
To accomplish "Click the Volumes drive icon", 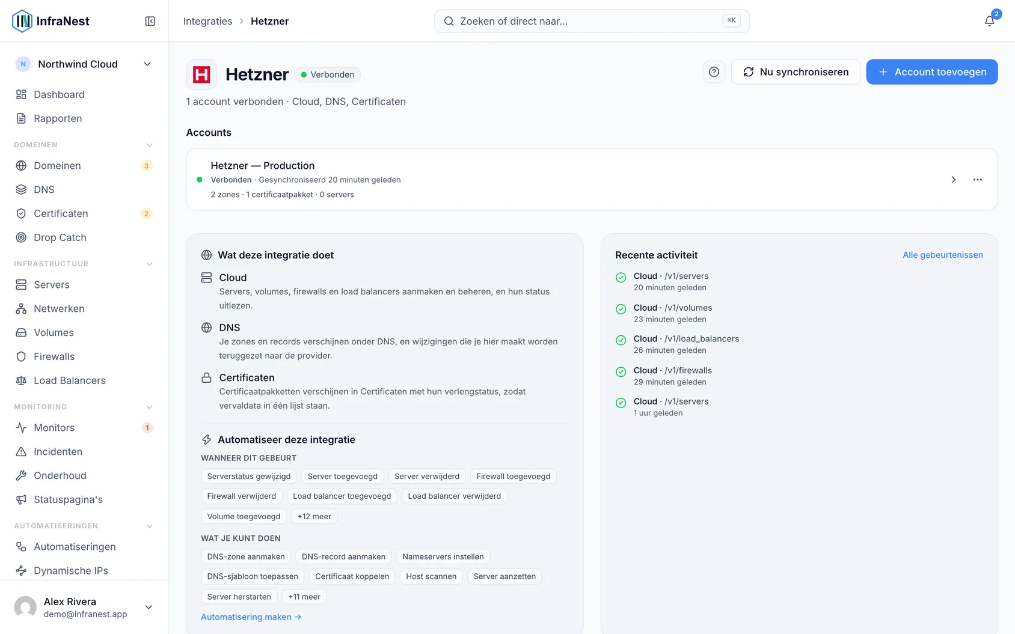I will pyautogui.click(x=21, y=332).
